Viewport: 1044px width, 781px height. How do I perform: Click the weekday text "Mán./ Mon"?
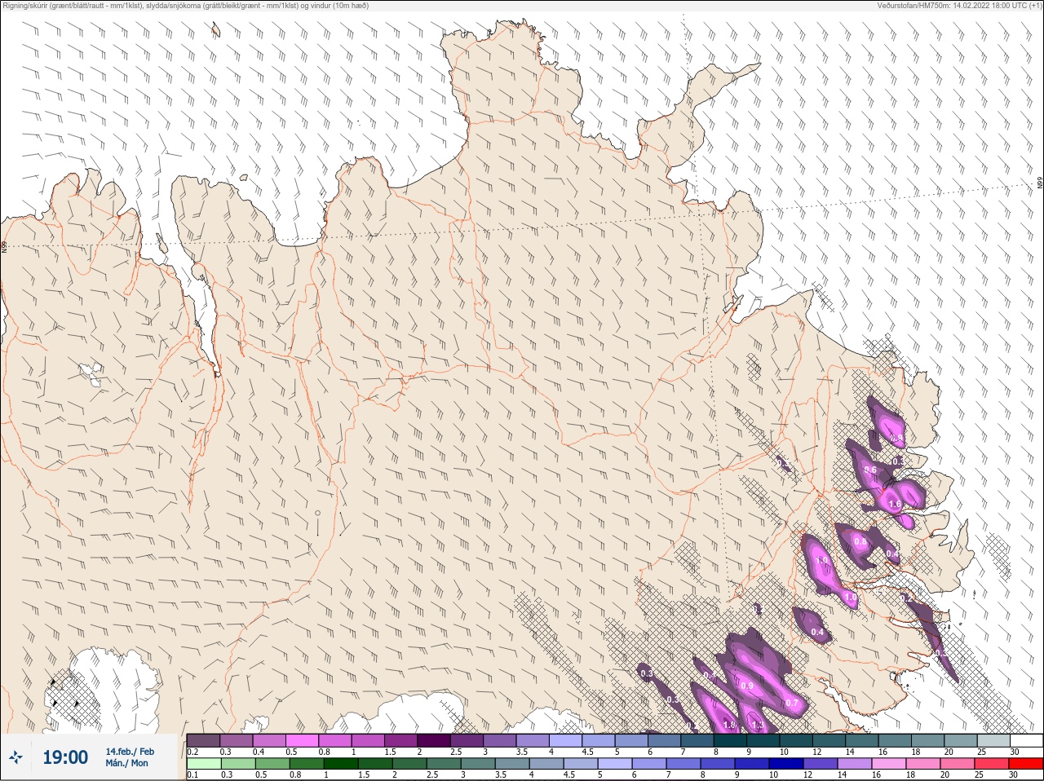(x=127, y=764)
